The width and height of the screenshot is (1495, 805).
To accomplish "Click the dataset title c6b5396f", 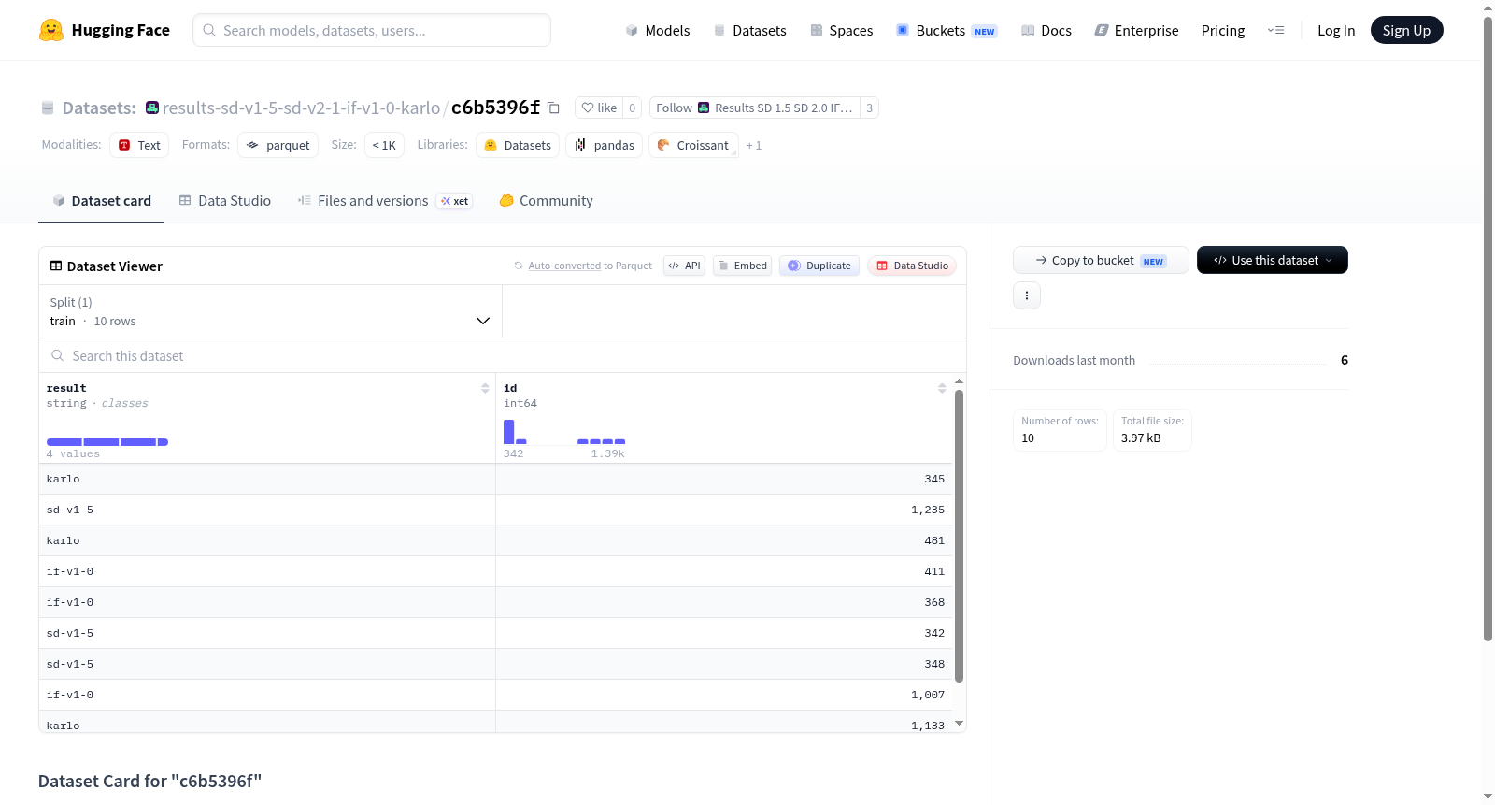I will 495,108.
